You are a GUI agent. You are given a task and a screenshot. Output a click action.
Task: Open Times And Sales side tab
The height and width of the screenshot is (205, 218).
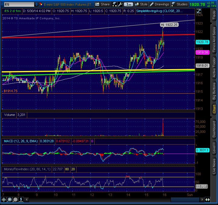(x=214, y=40)
